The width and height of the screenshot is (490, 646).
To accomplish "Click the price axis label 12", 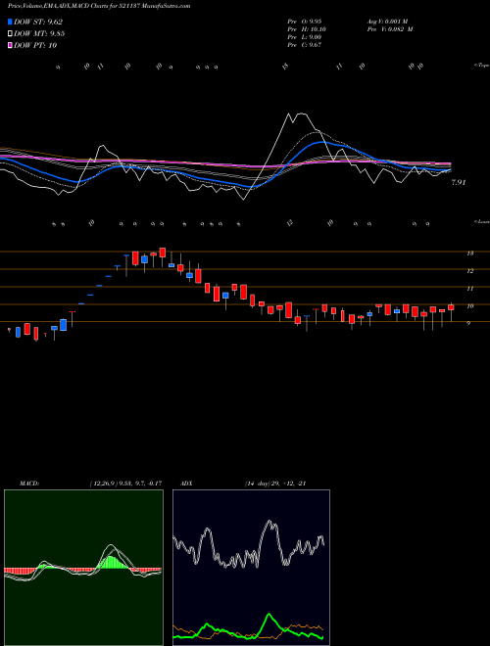I will (469, 271).
